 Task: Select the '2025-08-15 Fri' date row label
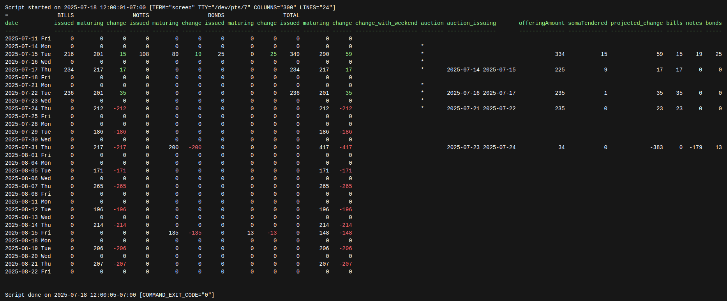coord(28,233)
